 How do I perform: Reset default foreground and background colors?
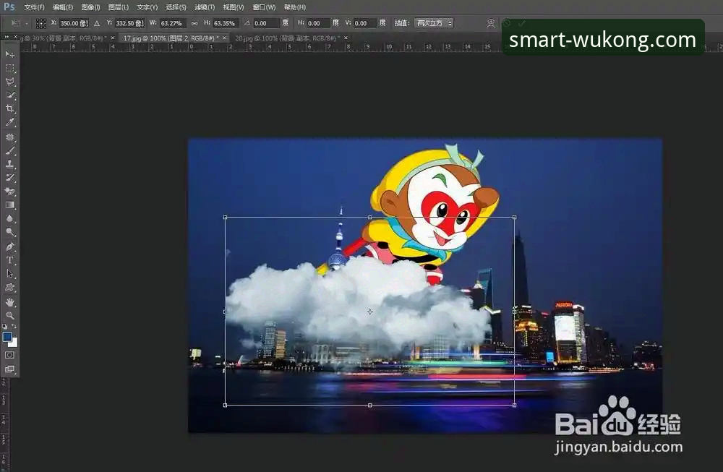point(4,326)
